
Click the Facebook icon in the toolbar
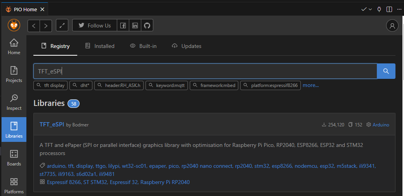click(x=123, y=26)
